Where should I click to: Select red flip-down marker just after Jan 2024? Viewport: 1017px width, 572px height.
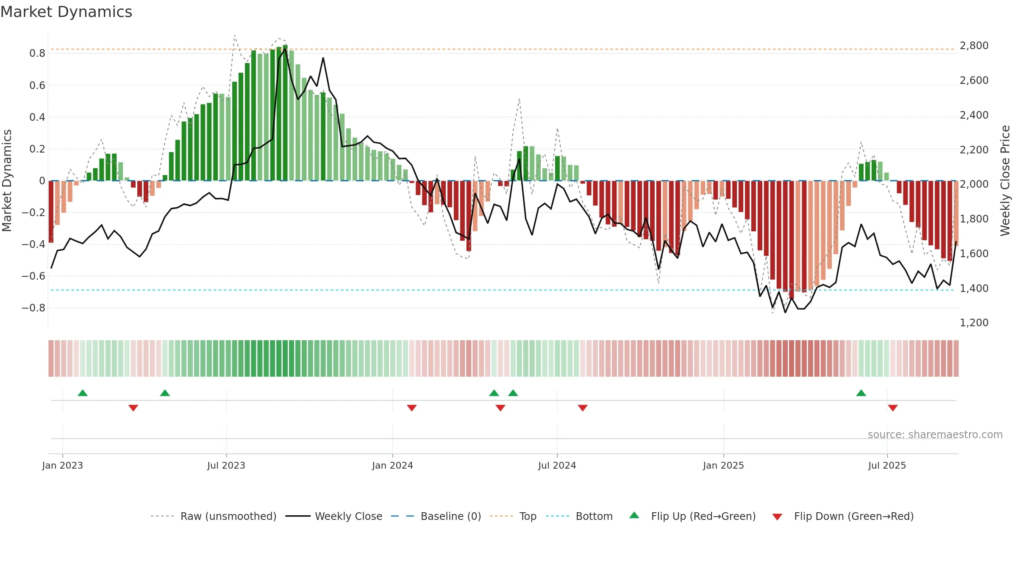point(412,408)
